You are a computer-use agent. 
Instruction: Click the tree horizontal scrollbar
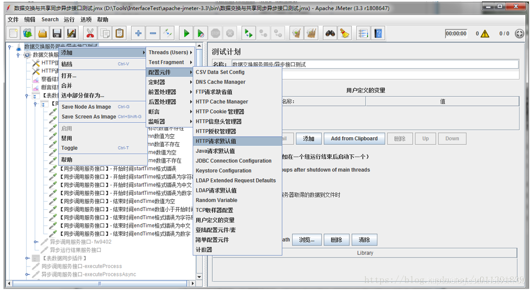pyautogui.click(x=100, y=283)
